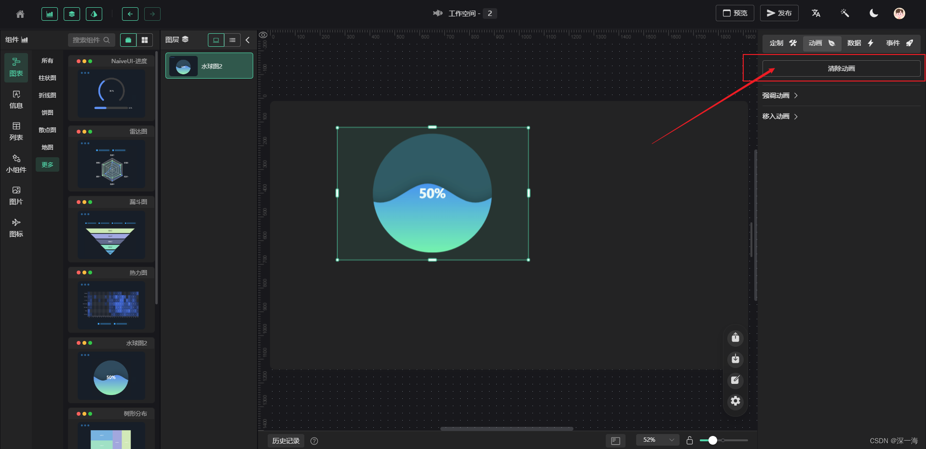This screenshot has height=449, width=926.
Task: Open the 信息 panel in the sidebar
Action: tap(16, 100)
